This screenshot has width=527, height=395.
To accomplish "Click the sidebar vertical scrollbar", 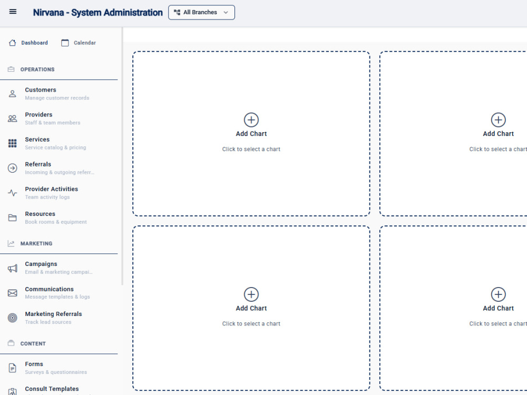I will click(x=122, y=156).
